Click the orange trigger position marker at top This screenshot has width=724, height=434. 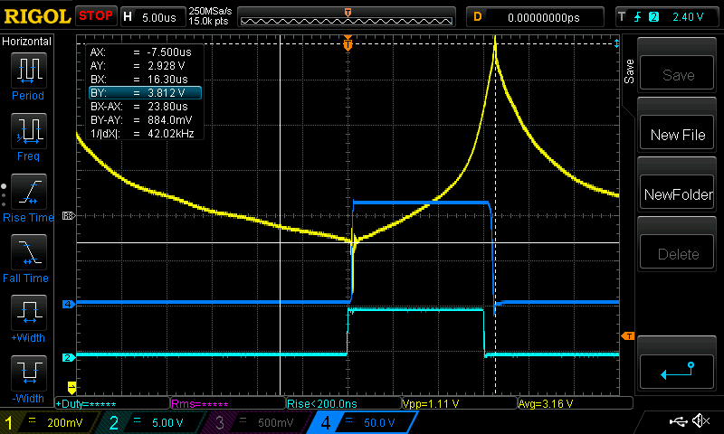click(x=348, y=43)
